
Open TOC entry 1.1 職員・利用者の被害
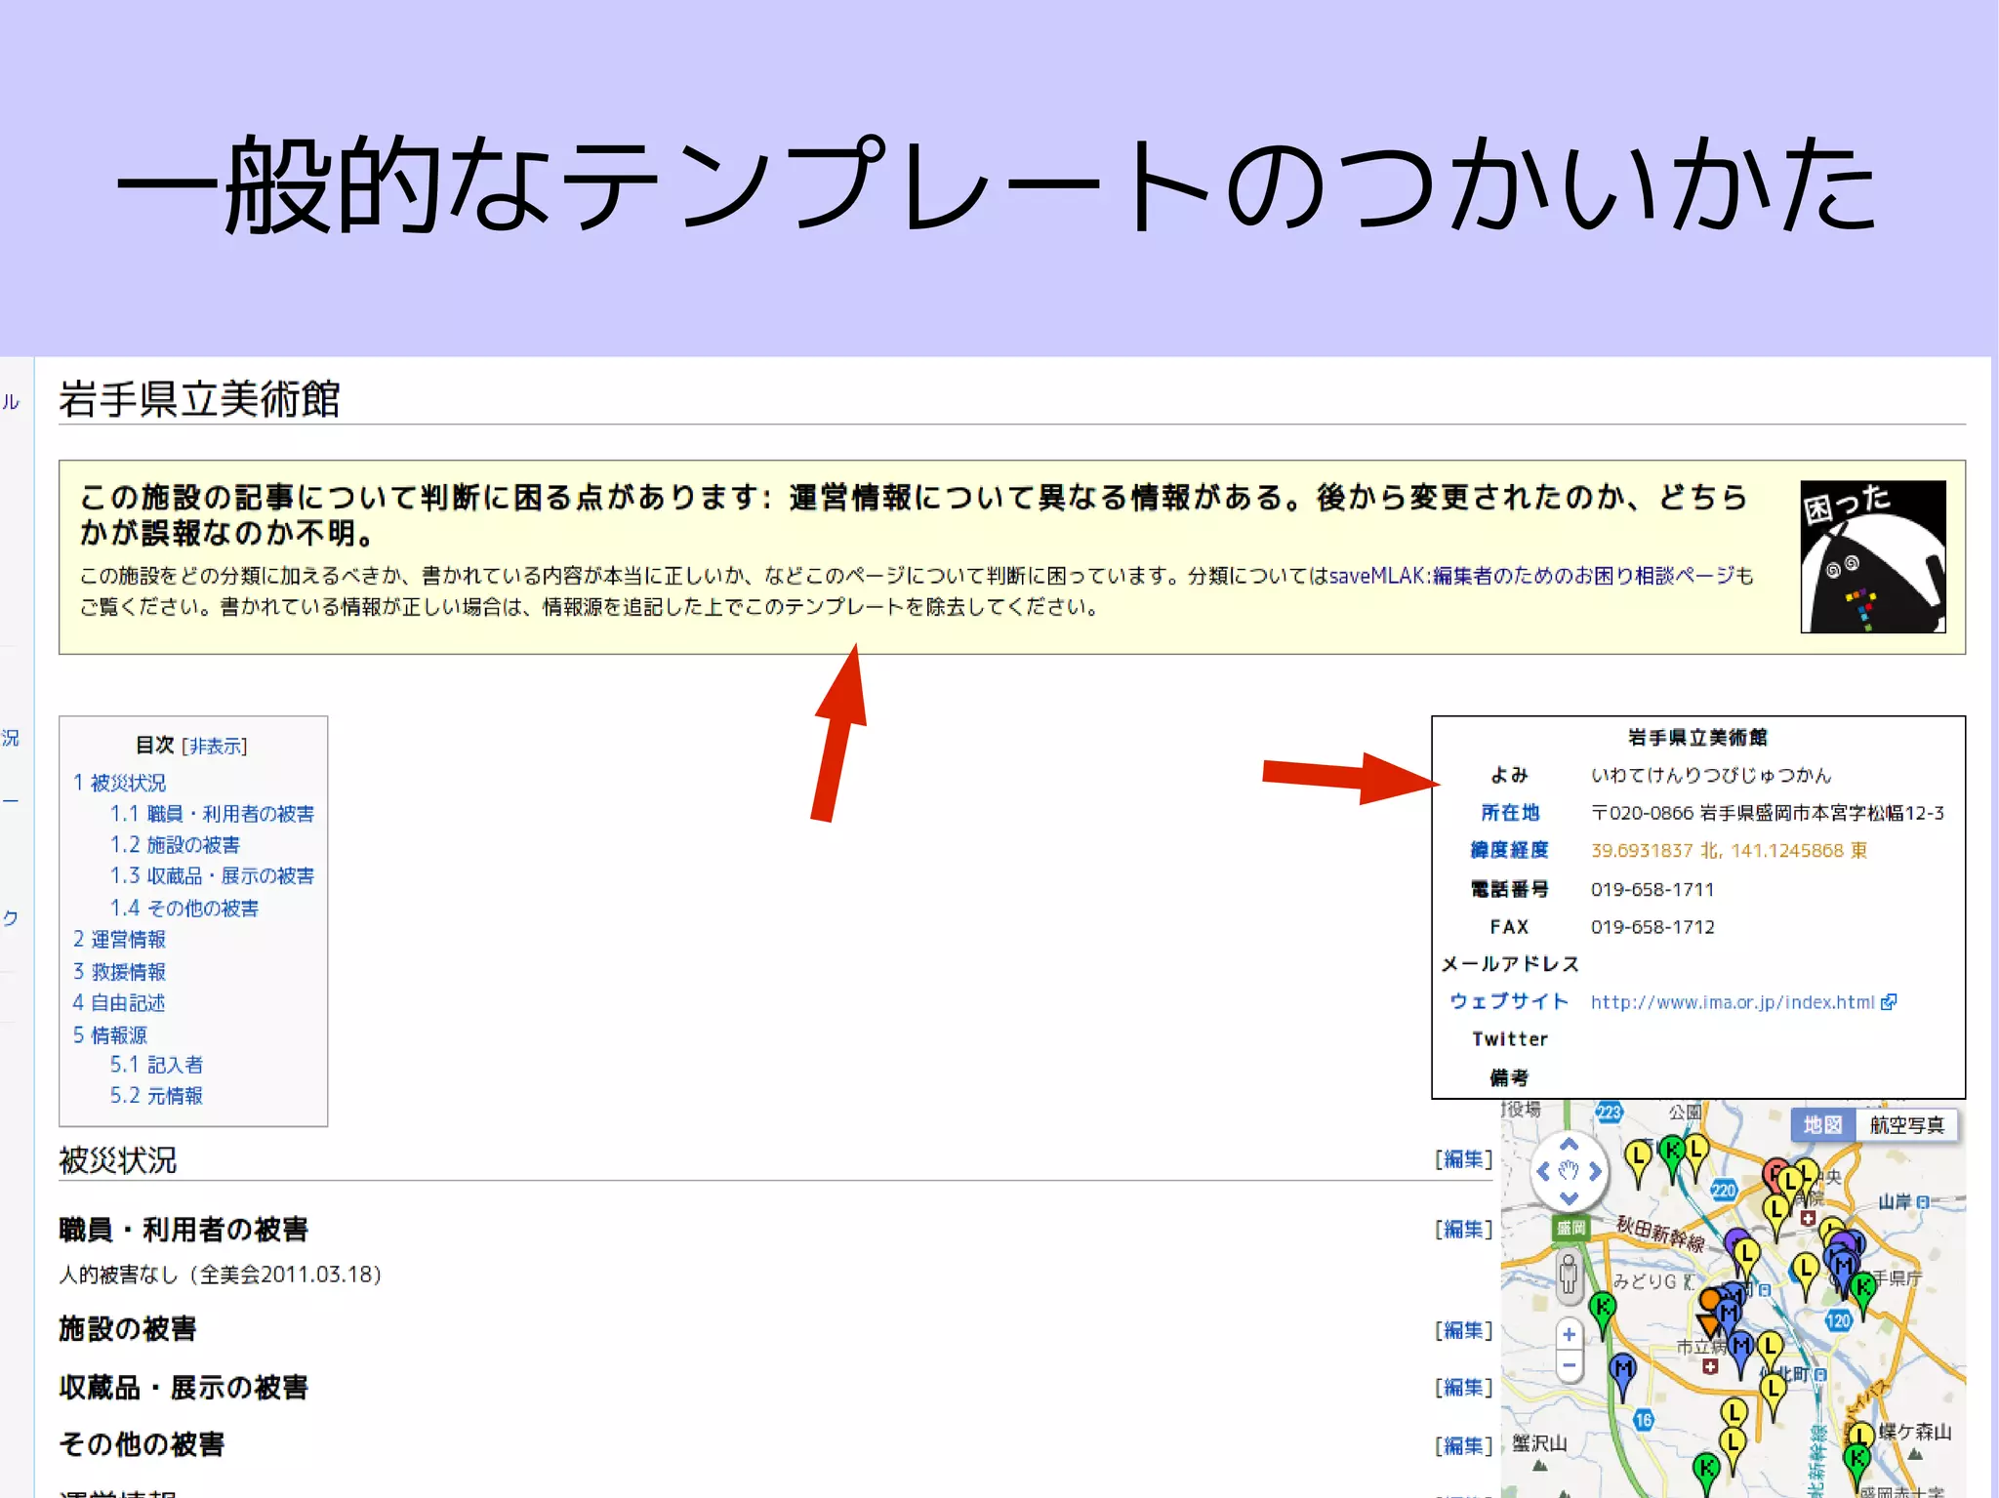(x=212, y=814)
